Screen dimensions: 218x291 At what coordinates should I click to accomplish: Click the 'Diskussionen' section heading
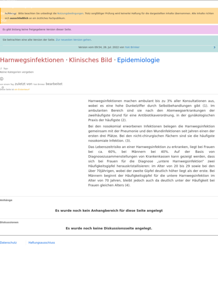pyautogui.click(x=9, y=222)
